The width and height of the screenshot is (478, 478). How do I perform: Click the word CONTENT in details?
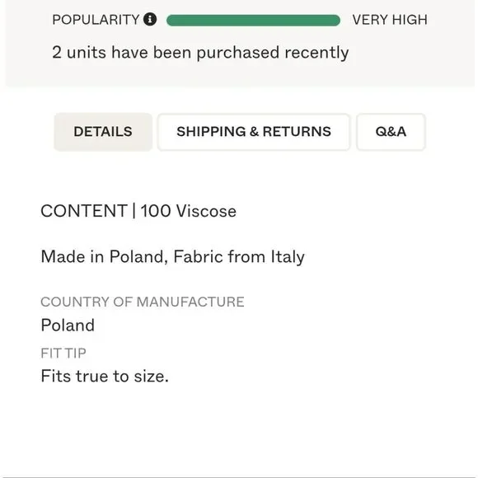pyautogui.click(x=84, y=211)
